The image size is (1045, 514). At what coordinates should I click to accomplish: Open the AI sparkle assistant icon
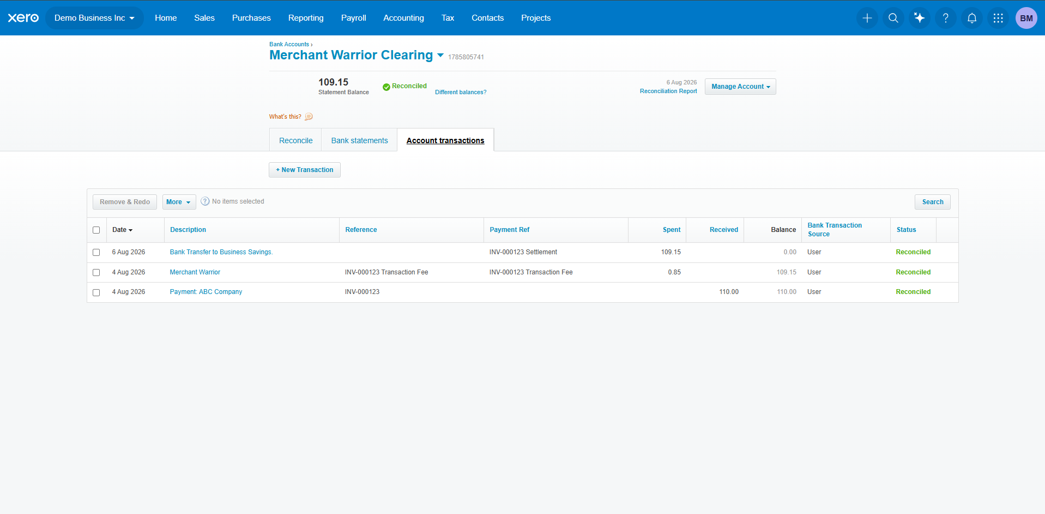[919, 18]
